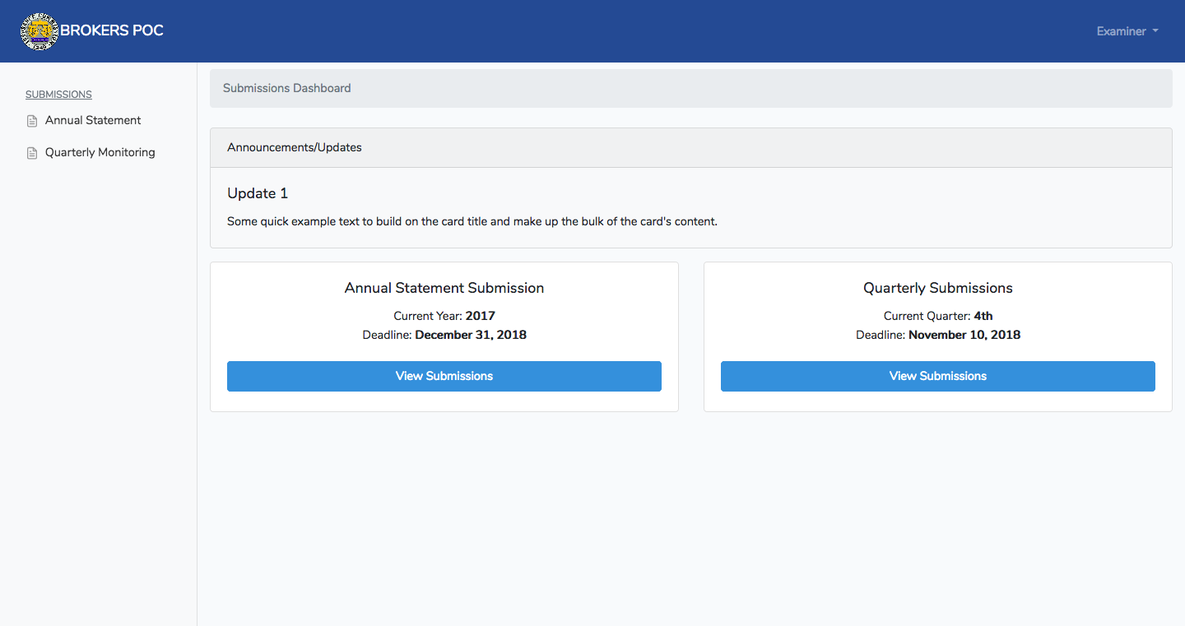View Submissions for the Annual Statement
This screenshot has height=626, width=1185.
tap(444, 376)
